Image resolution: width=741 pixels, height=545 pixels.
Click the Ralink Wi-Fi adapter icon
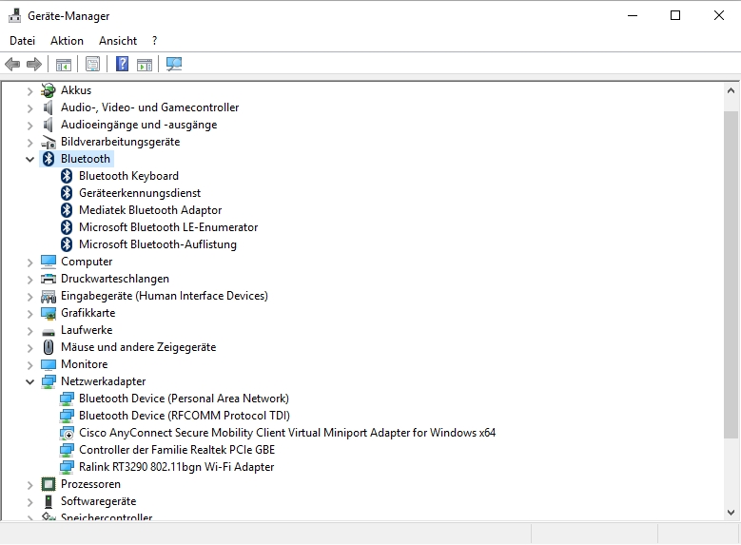pyautogui.click(x=67, y=467)
